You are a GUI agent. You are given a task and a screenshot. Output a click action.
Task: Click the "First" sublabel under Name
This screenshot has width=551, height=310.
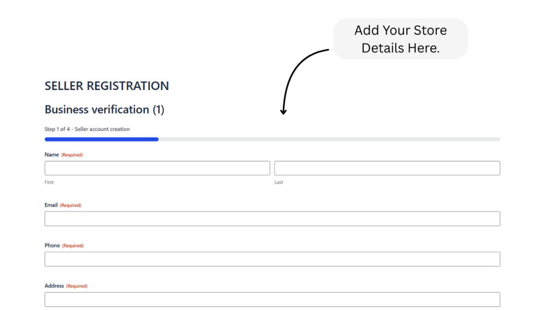click(49, 182)
